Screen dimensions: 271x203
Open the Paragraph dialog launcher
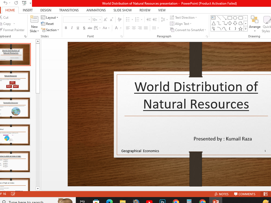pos(207,37)
